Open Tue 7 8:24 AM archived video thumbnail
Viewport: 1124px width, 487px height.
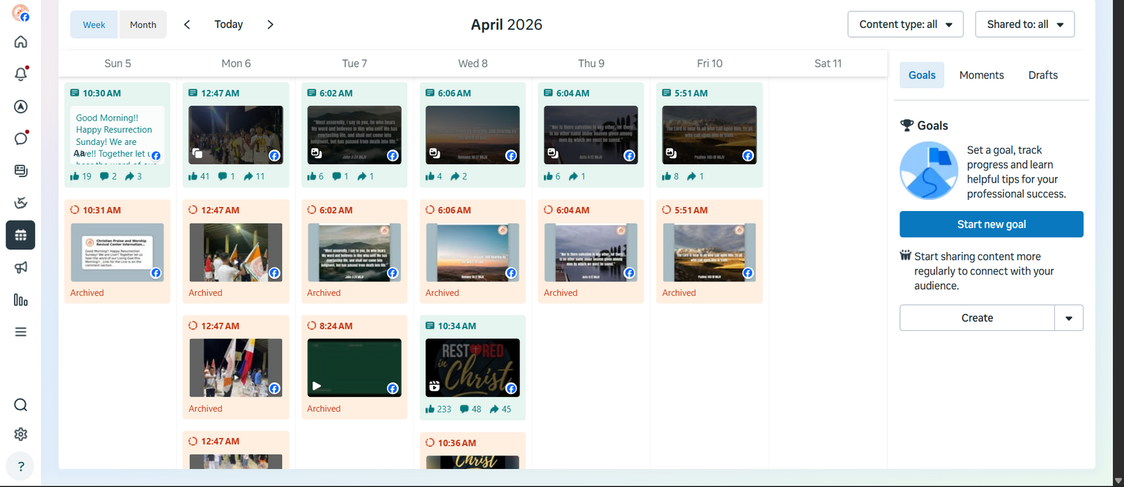(354, 368)
